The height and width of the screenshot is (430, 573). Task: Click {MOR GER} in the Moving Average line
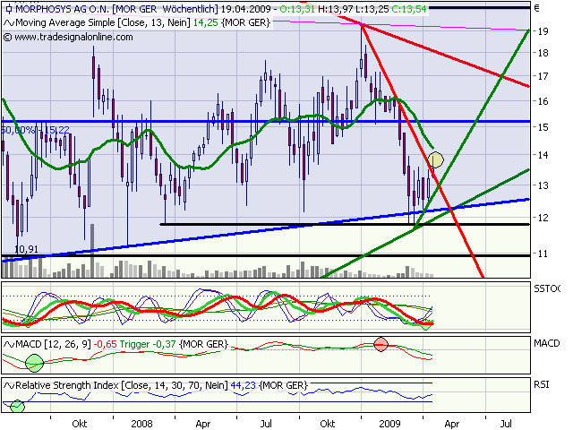(x=245, y=23)
